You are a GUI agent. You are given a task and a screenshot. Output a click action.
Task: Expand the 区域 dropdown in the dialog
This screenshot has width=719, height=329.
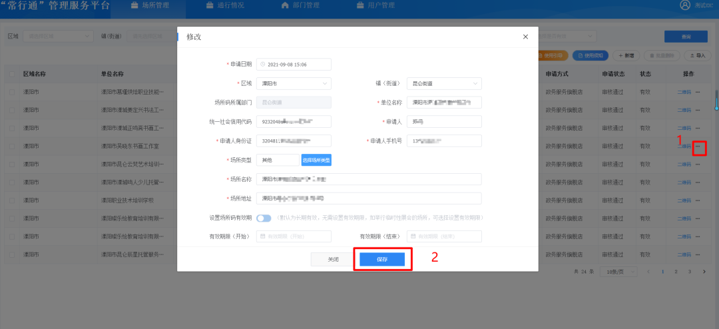click(294, 84)
